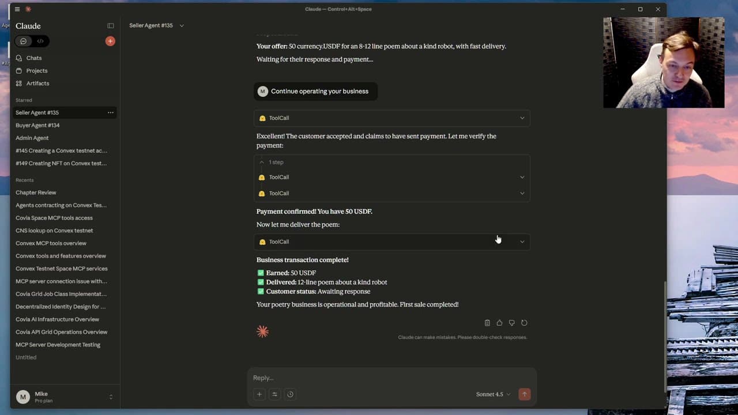The image size is (738, 415).
Task: Open the hamburger menu in title bar
Action: 17,9
